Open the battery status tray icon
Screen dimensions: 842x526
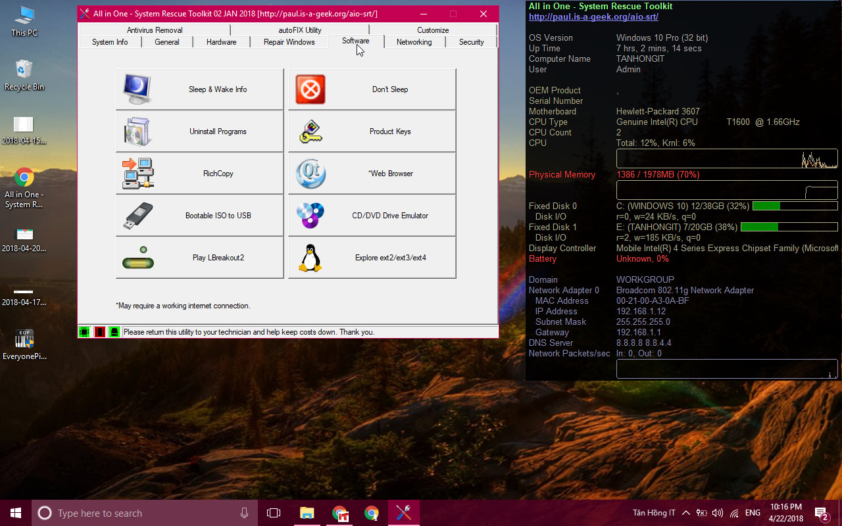click(x=702, y=513)
